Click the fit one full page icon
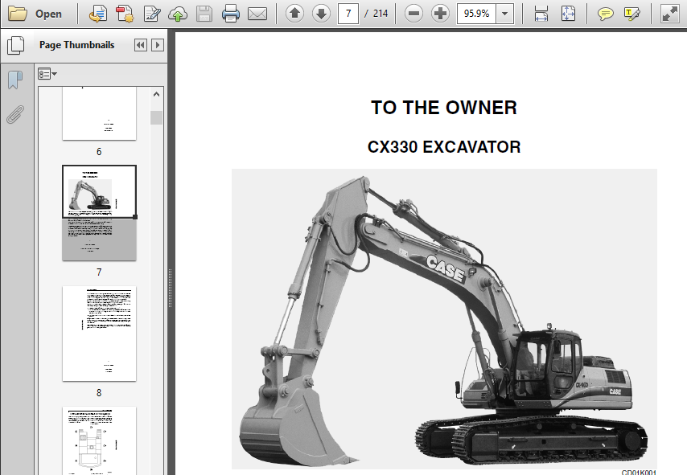Image resolution: width=687 pixels, height=475 pixels. 568,14
